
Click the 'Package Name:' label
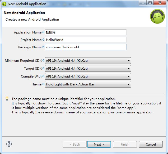point(30,47)
